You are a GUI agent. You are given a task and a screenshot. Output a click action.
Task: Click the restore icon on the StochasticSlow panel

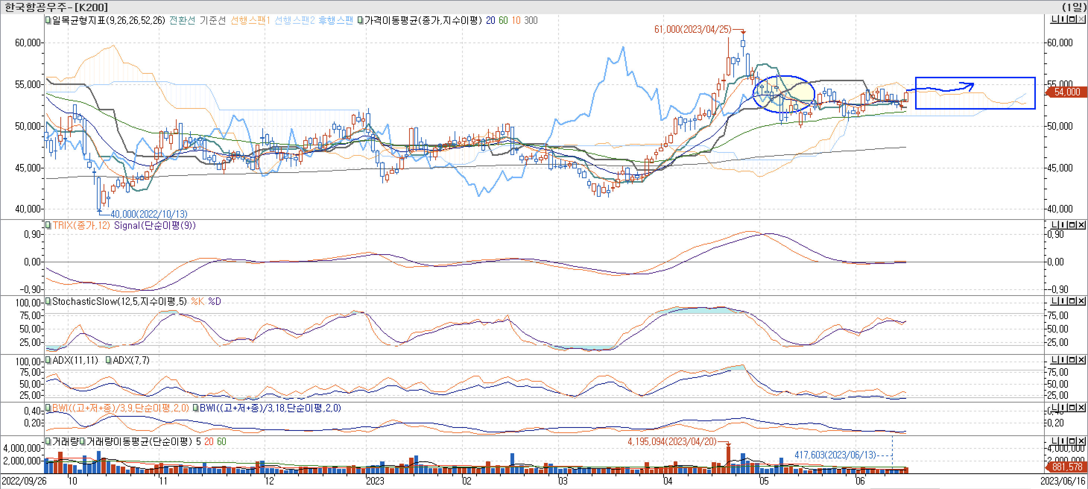(x=1073, y=302)
